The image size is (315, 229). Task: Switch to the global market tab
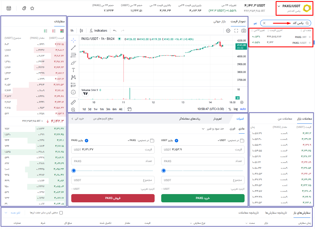click(219, 21)
